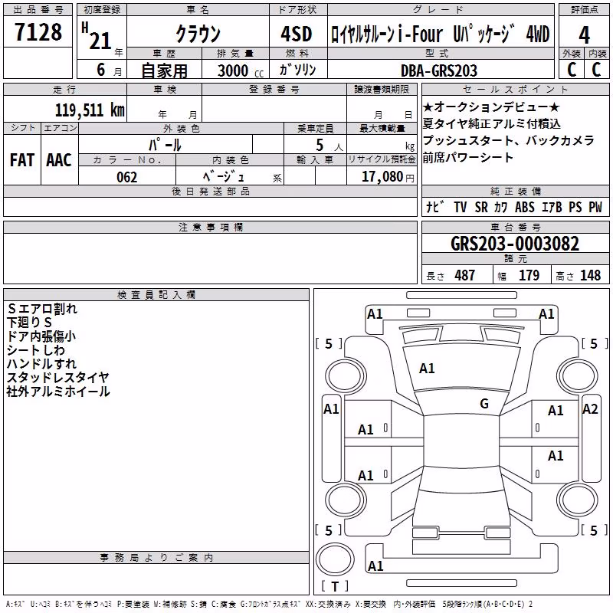Click the ナビ equipment code
The height and width of the screenshot is (613, 613).
435,207
